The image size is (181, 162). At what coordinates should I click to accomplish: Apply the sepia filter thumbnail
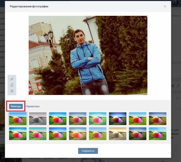pos(118,134)
